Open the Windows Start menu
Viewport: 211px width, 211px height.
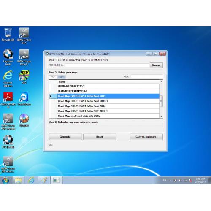pyautogui.click(x=5, y=180)
